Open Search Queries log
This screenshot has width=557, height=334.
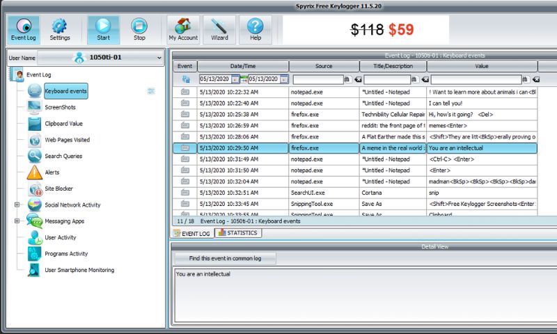(63, 156)
